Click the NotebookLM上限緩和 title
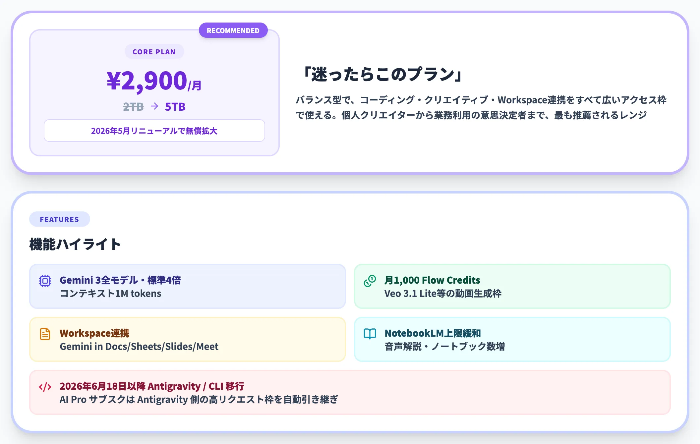Image resolution: width=700 pixels, height=444 pixels. coord(433,333)
